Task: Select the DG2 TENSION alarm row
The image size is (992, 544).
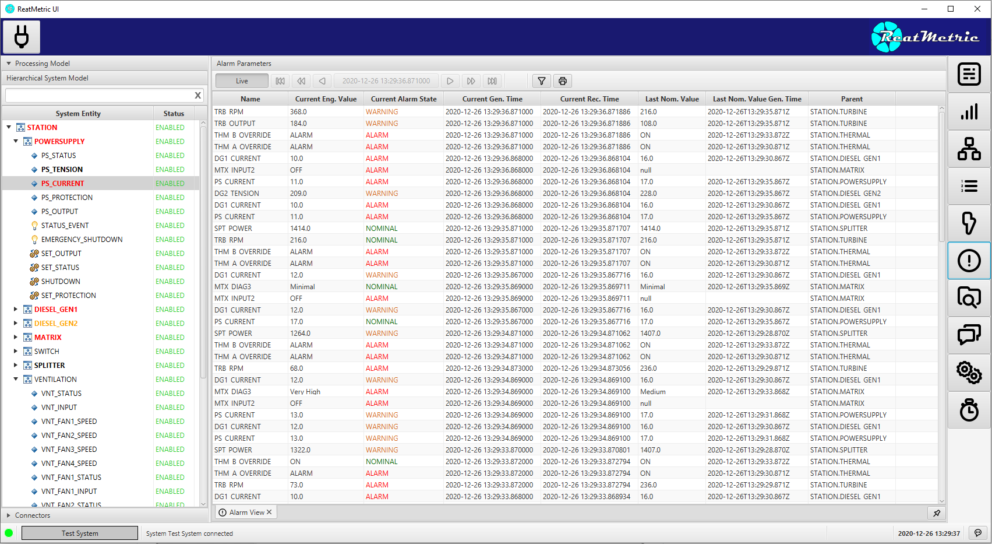Action: [576, 193]
